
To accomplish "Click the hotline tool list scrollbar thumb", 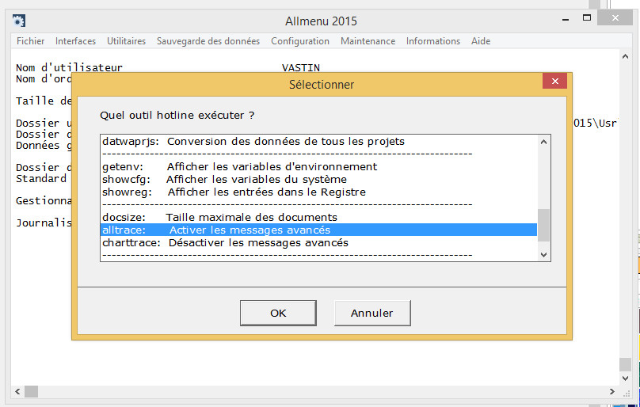I will tap(543, 226).
